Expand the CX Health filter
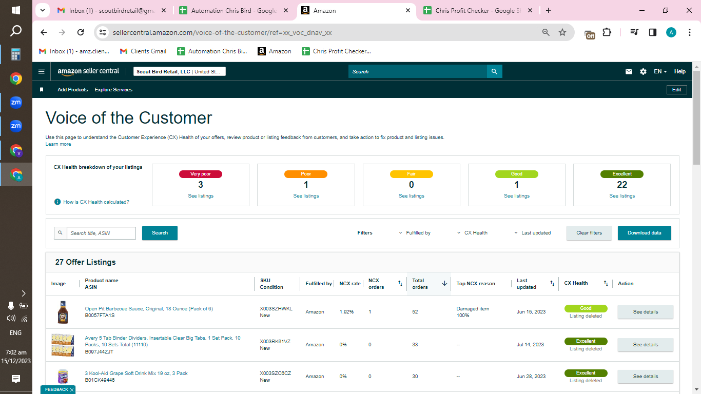The image size is (701, 394). point(472,233)
